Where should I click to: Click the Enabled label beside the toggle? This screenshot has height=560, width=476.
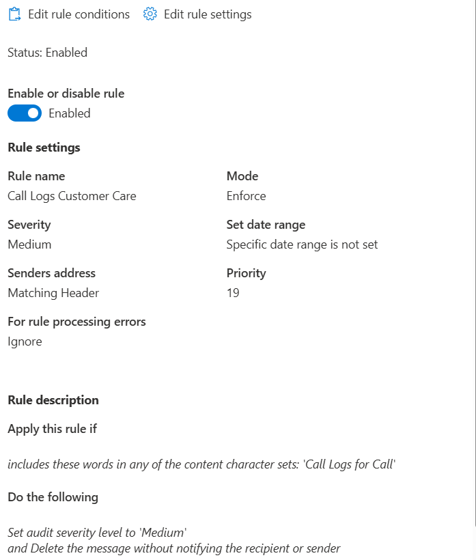70,113
